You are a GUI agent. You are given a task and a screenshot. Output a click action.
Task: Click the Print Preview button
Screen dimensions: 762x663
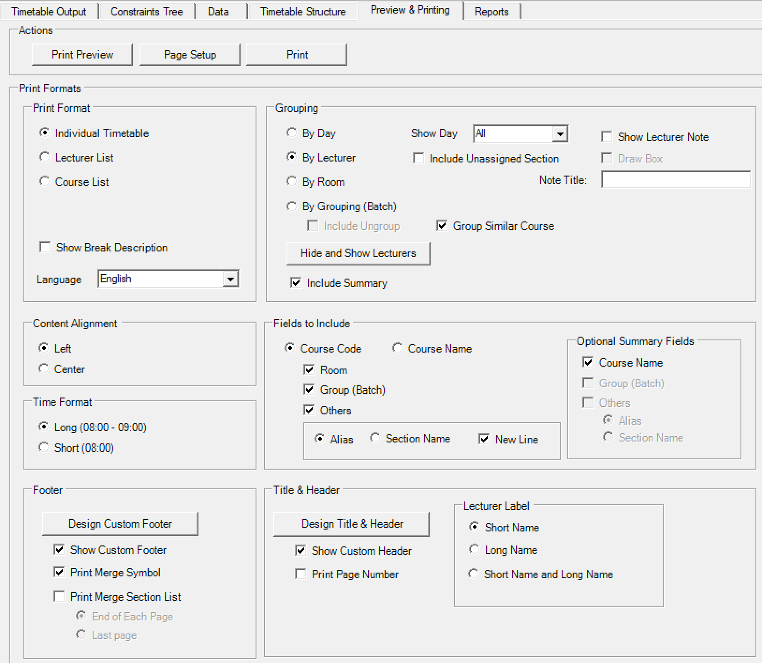(82, 55)
